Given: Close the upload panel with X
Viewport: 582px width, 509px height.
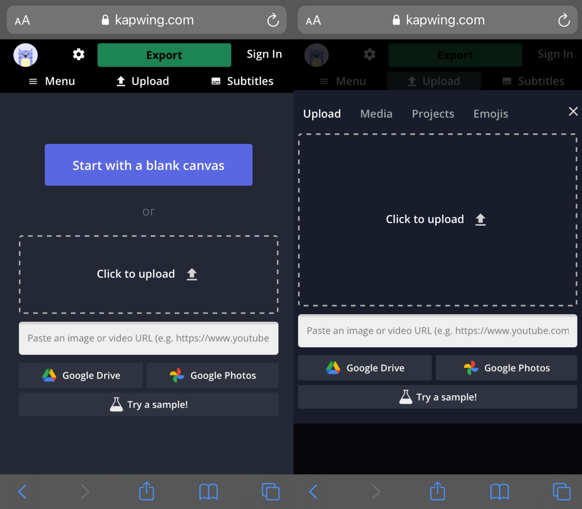Looking at the screenshot, I should (x=573, y=112).
